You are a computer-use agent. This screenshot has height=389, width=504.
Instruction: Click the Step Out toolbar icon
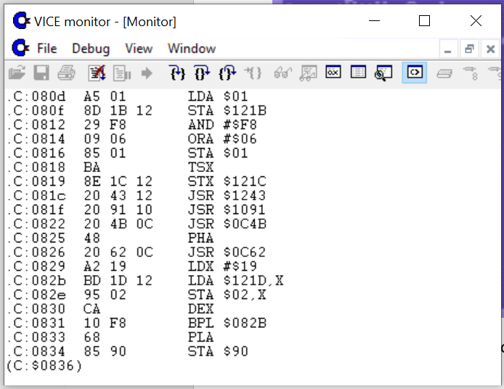tap(227, 73)
